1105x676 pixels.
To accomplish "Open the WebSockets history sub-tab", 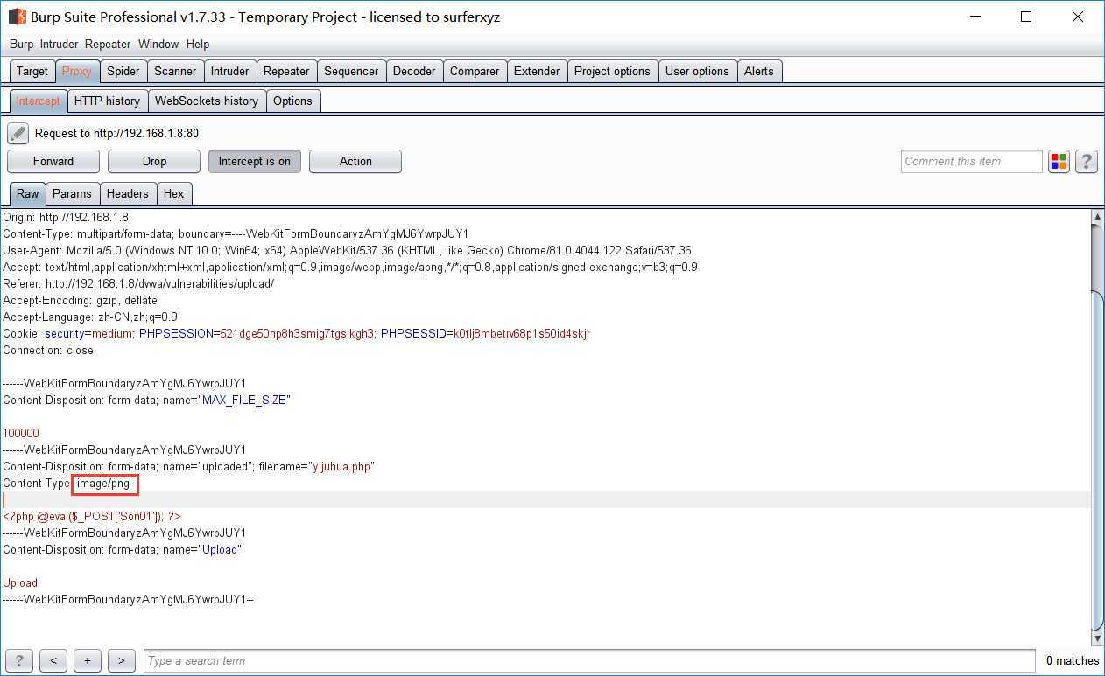I will [207, 101].
